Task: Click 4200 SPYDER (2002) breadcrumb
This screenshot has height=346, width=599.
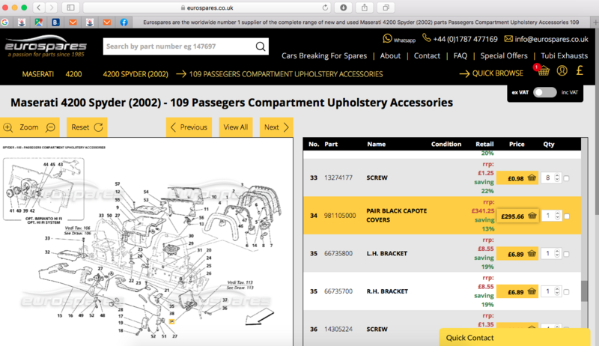Action: (x=136, y=74)
